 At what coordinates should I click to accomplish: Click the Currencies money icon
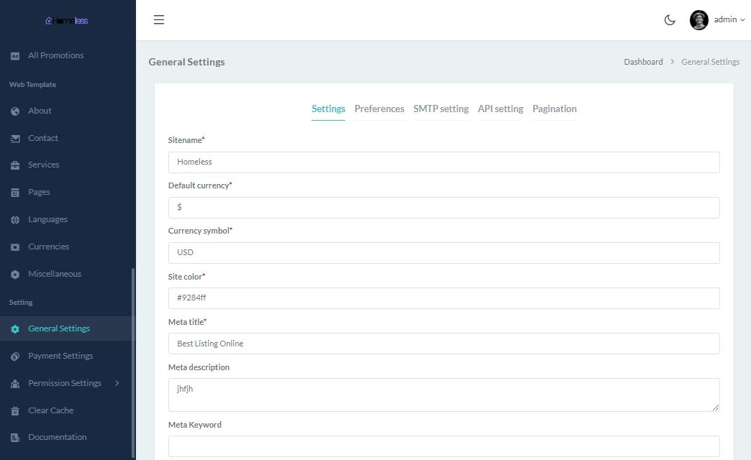[15, 247]
